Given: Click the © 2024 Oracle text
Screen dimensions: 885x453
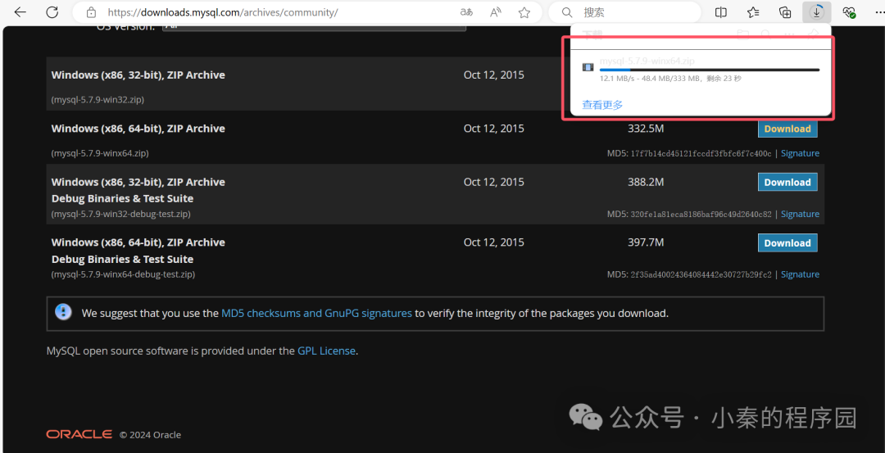Looking at the screenshot, I should (x=150, y=435).
